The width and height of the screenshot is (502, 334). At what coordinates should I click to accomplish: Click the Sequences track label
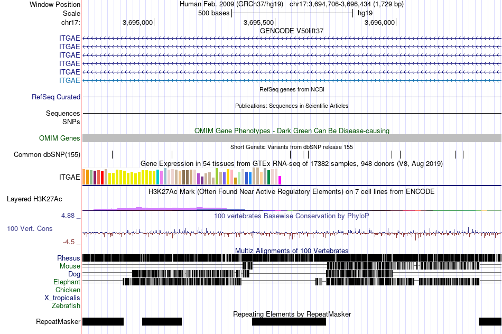[63, 114]
